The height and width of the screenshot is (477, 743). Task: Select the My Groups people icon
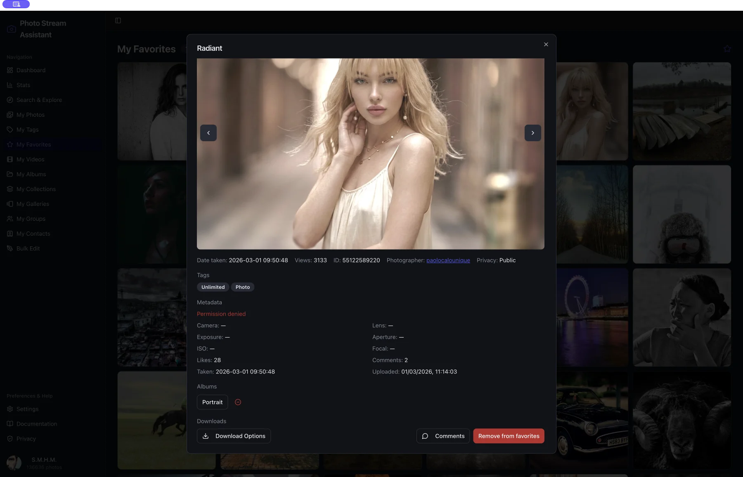coord(10,219)
